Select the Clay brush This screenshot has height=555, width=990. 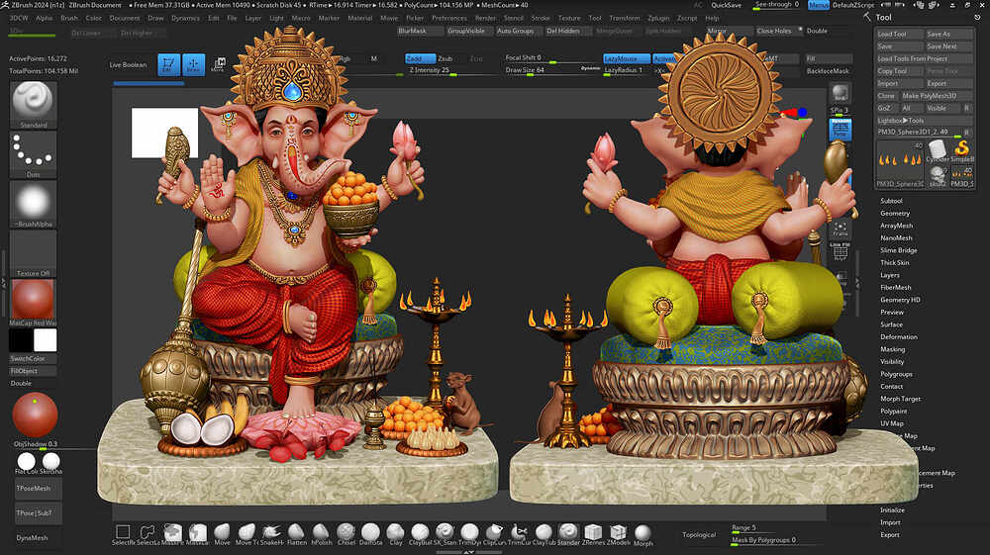click(x=395, y=534)
